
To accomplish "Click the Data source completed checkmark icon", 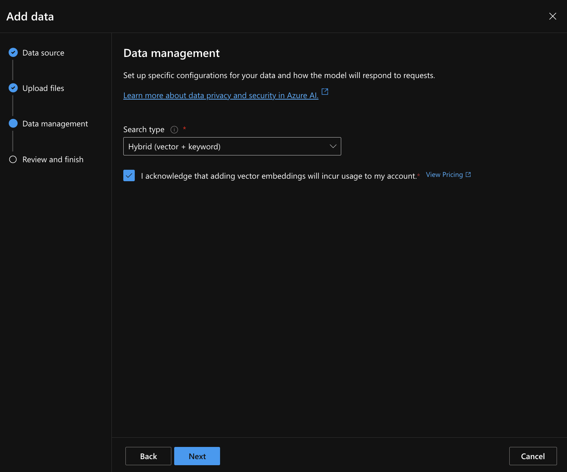I will click(x=13, y=53).
